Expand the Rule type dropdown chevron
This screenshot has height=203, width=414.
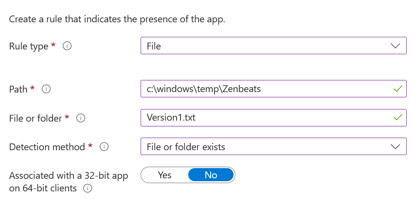click(395, 47)
